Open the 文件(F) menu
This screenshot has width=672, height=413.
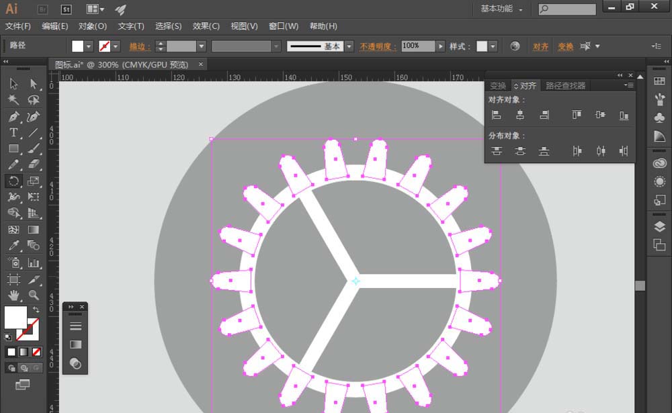point(18,26)
